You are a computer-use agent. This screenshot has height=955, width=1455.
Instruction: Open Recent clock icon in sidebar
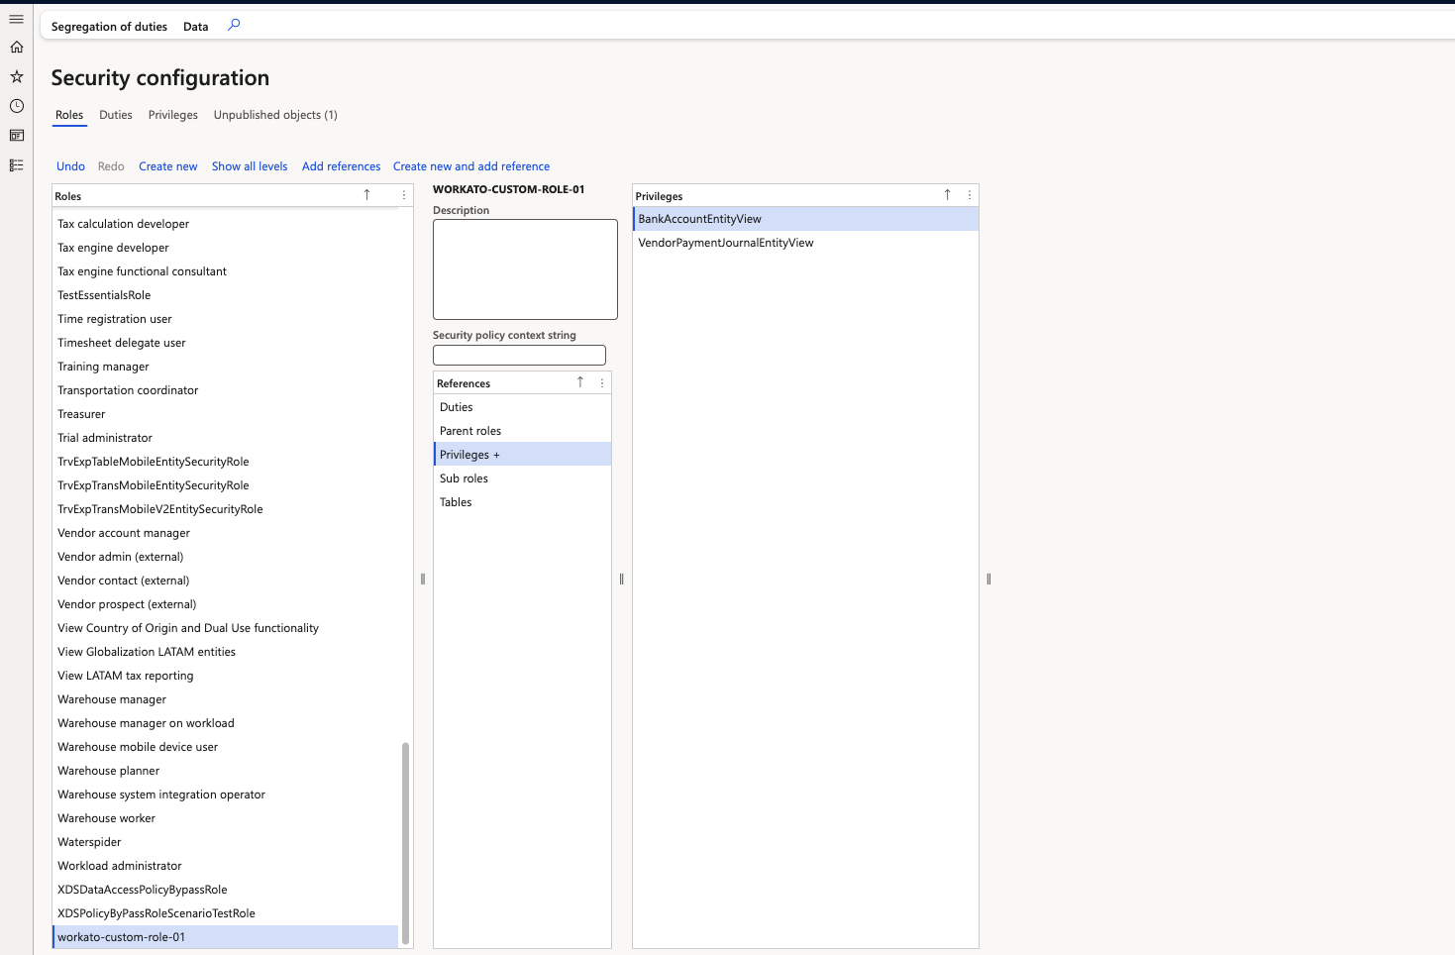[x=16, y=106]
